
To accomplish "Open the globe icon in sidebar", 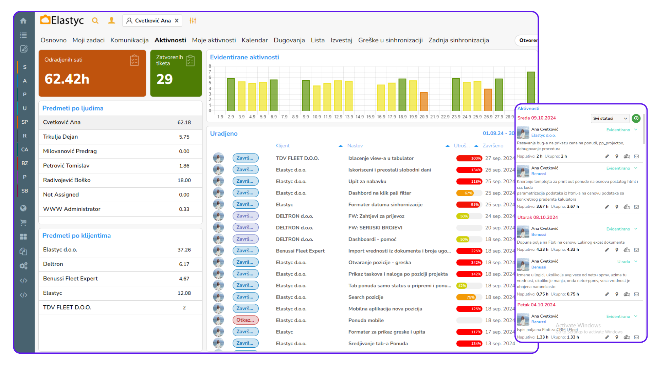I will point(23,208).
